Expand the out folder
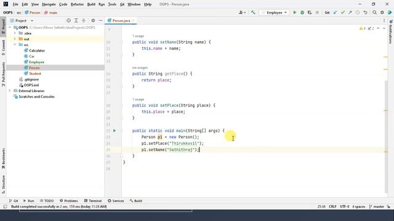This screenshot has width=394, height=221. tap(15, 39)
